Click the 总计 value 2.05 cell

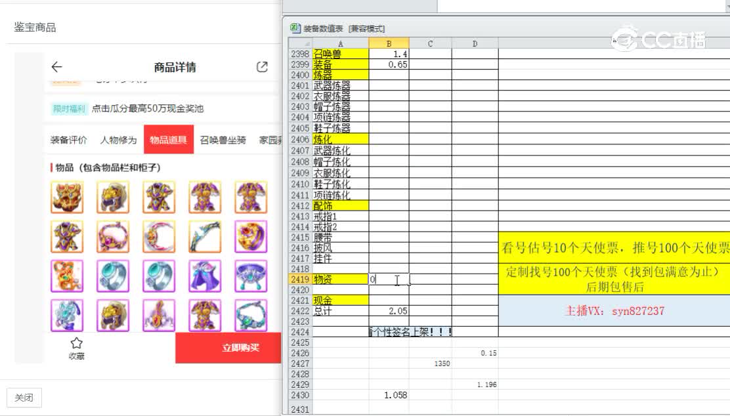pyautogui.click(x=389, y=311)
